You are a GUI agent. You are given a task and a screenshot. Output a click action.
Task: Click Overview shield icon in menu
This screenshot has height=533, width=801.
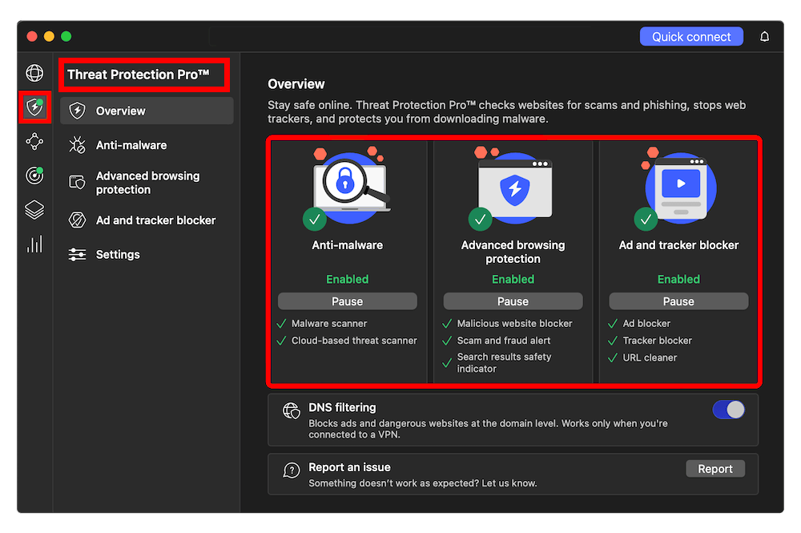pos(77,111)
